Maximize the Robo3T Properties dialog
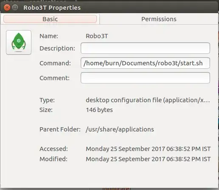219x190 pixels. tap(15, 7)
